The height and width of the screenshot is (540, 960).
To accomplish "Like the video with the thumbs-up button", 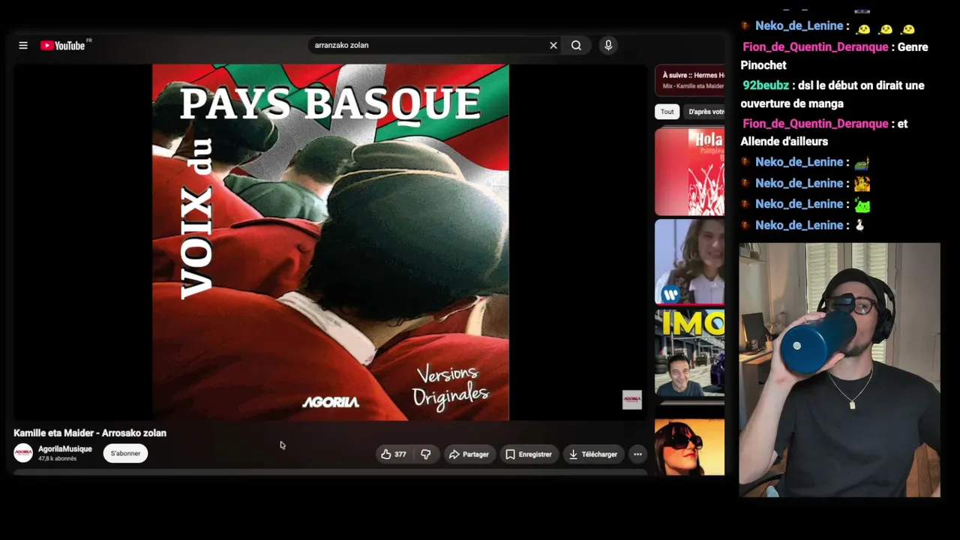I will click(x=394, y=454).
